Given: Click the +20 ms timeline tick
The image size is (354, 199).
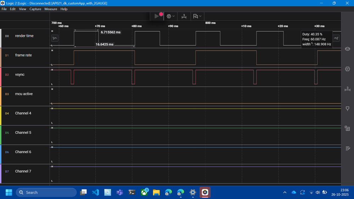Looking at the screenshot, I should click(283, 26).
